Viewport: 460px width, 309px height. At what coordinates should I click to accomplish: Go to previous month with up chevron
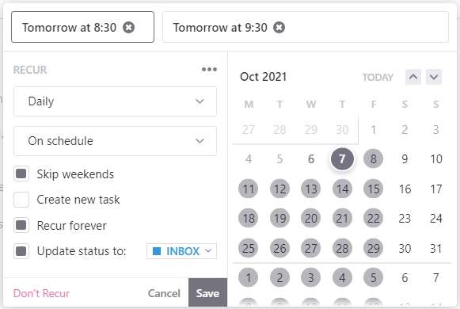(x=413, y=77)
